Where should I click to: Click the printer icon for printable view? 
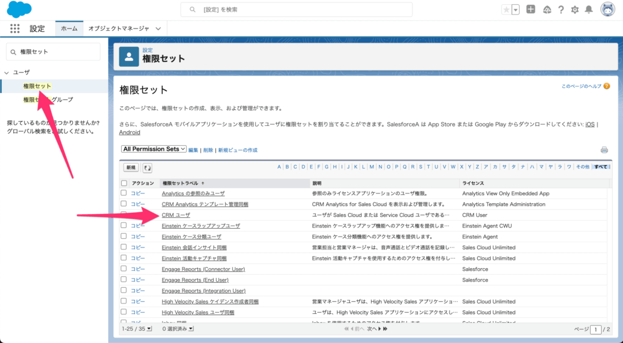pos(604,150)
